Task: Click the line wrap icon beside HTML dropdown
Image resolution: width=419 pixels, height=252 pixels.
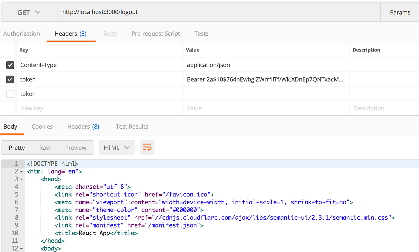Action: coord(147,147)
